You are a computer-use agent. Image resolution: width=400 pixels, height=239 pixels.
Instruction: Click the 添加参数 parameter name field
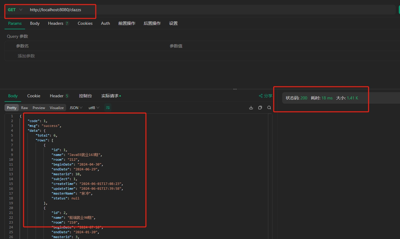[x=26, y=56]
